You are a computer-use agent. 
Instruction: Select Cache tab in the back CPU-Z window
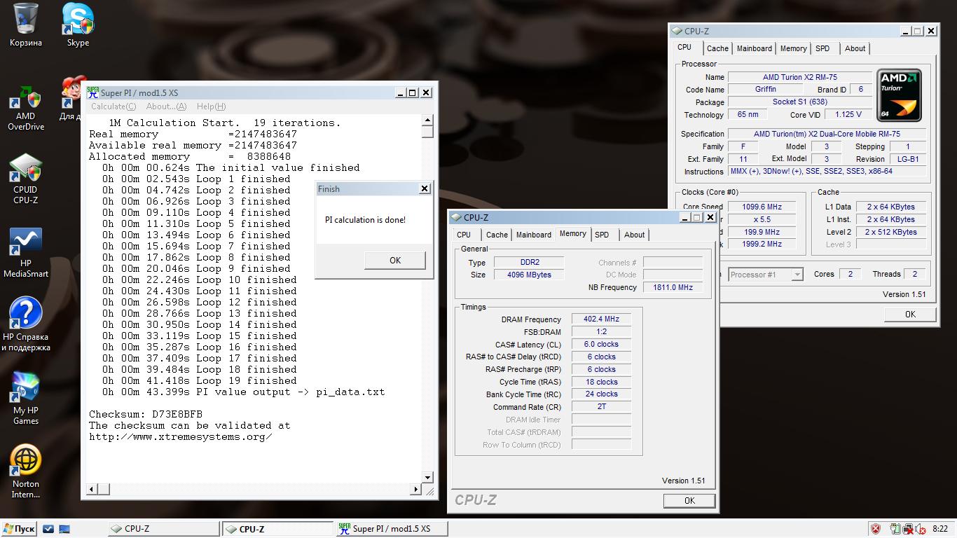tap(717, 48)
